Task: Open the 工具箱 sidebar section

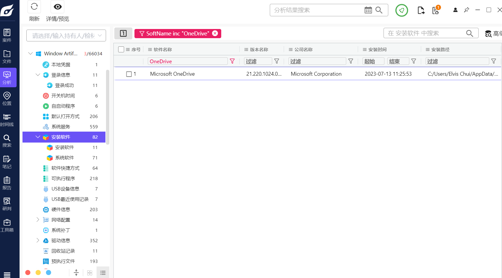Action: coord(7,225)
